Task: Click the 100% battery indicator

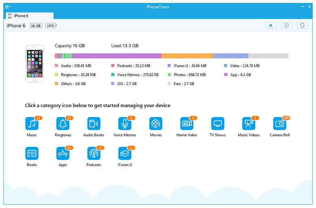Action: (51, 26)
